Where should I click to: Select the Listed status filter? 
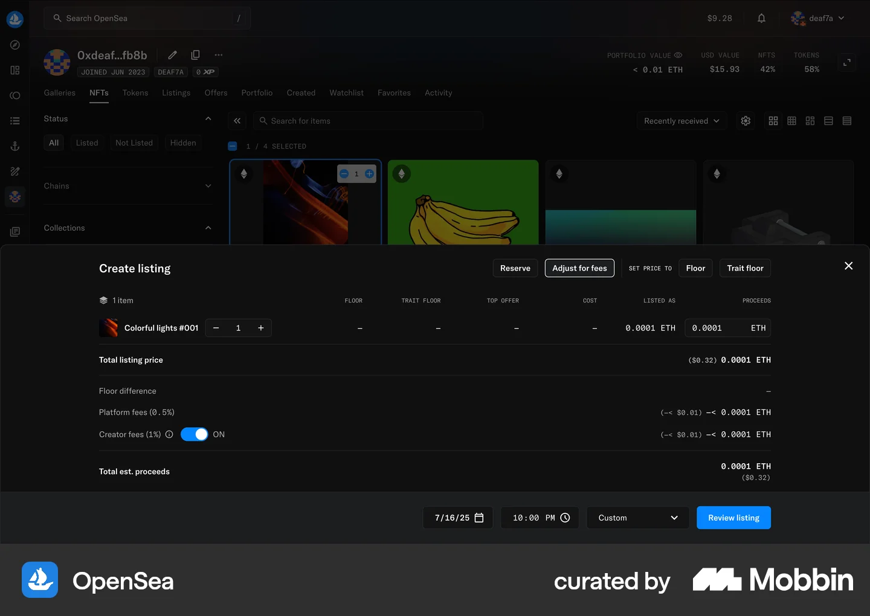[x=87, y=143]
